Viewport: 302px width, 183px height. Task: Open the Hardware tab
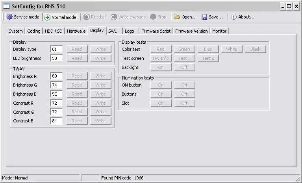coord(76,31)
